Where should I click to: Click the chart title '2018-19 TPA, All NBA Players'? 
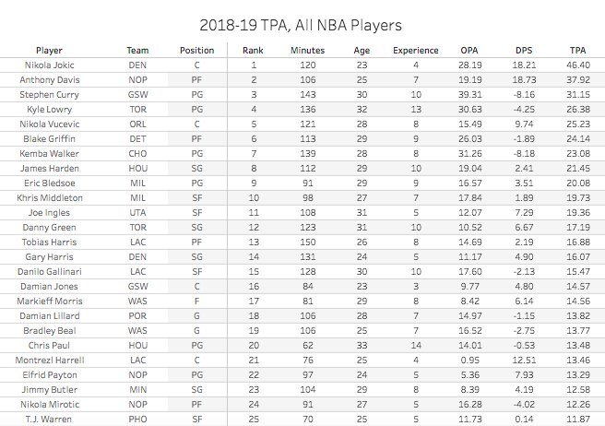tap(301, 22)
